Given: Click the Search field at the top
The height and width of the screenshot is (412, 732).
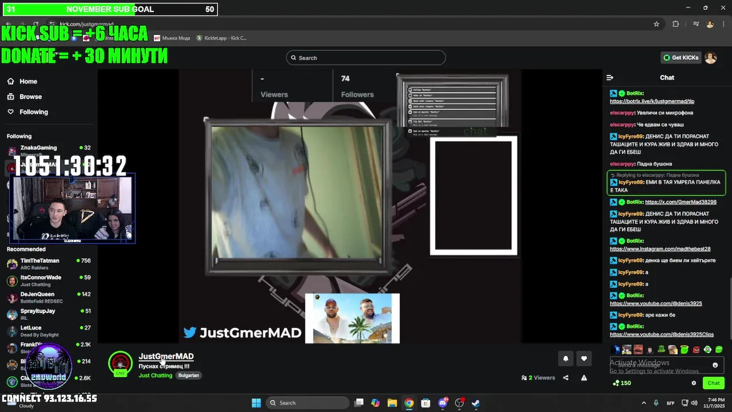Looking at the screenshot, I should click(x=365, y=58).
